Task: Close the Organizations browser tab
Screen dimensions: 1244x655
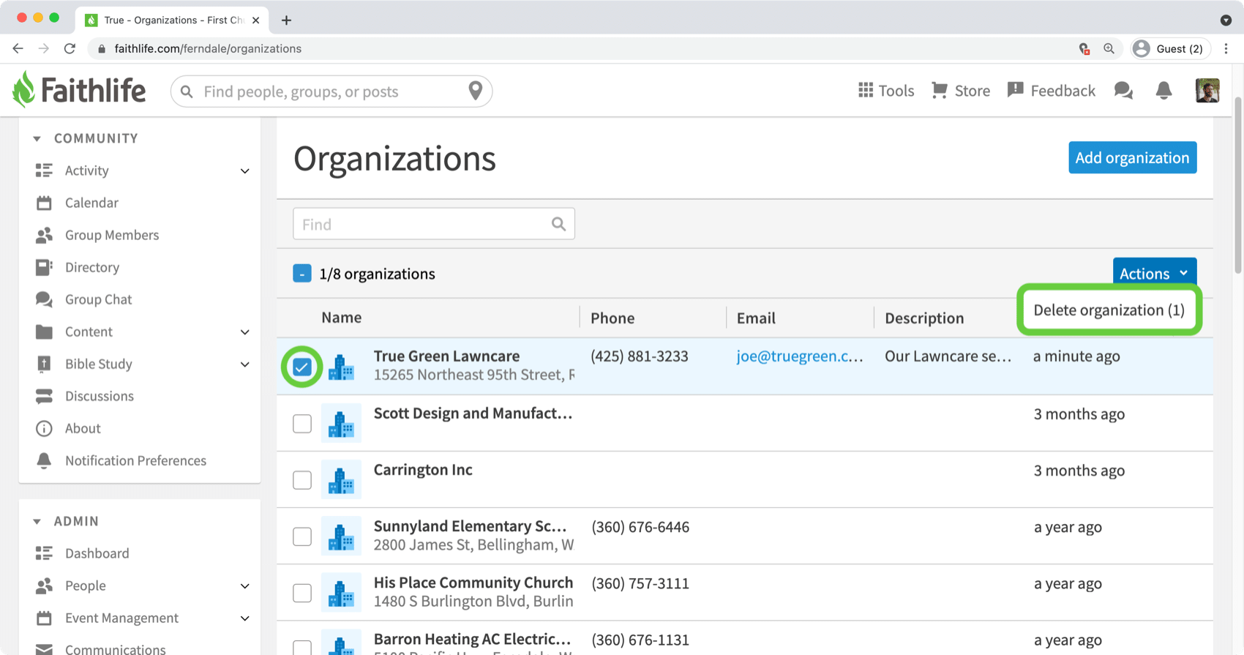Action: pos(255,20)
